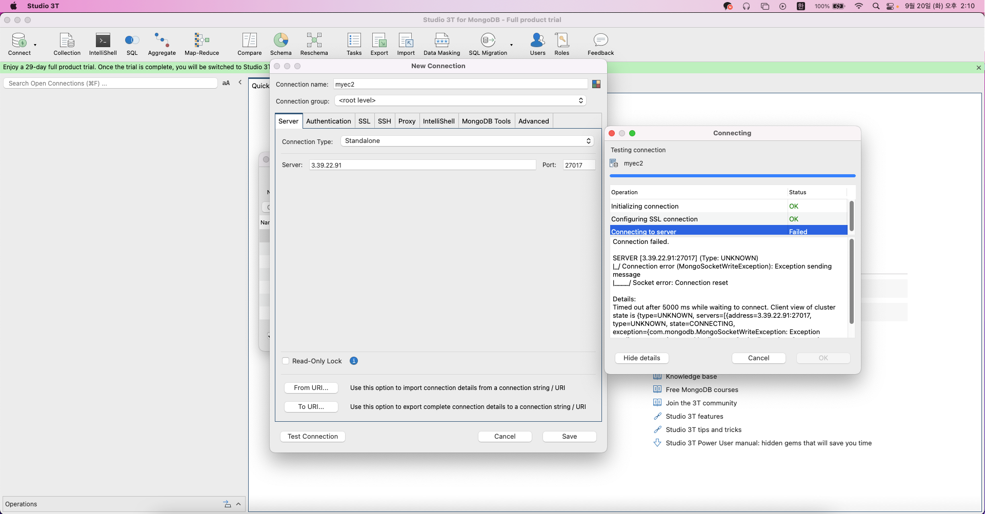This screenshot has height=514, width=985.
Task: Click the Server address field
Action: pyautogui.click(x=422, y=165)
